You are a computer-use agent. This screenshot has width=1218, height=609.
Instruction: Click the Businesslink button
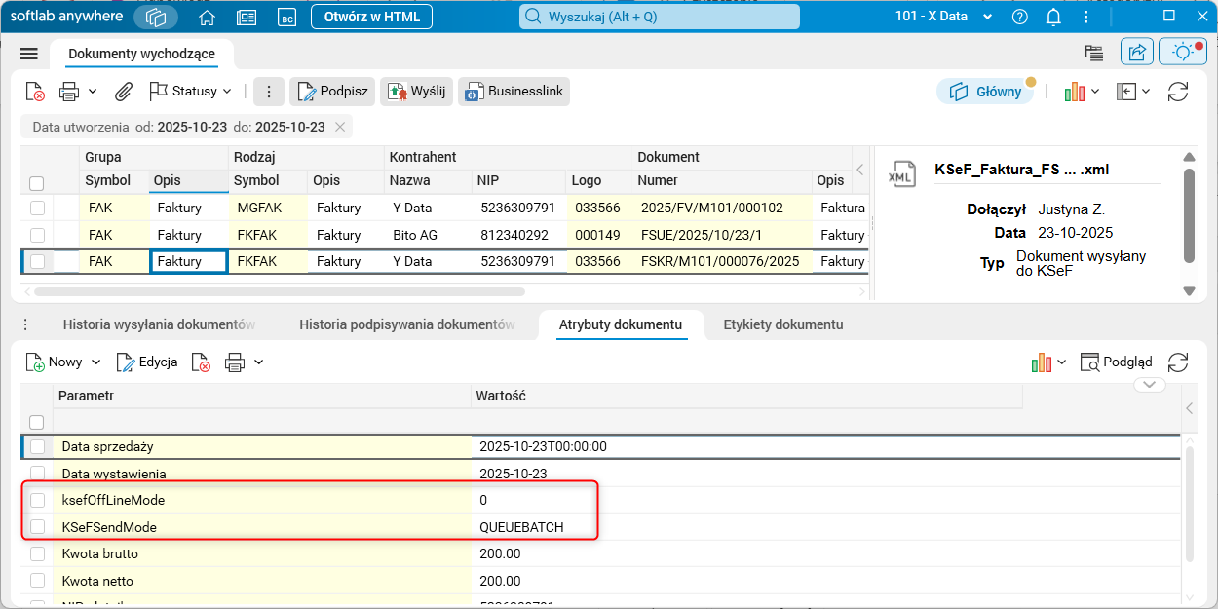click(x=514, y=92)
